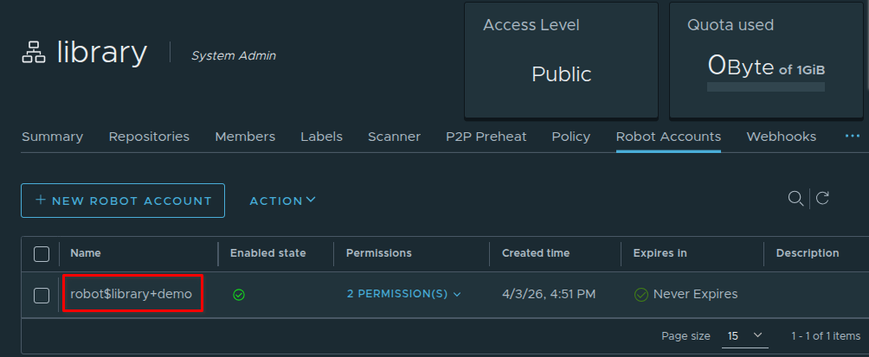This screenshot has width=869, height=357.
Task: Expand the ACTION dropdown menu
Action: 282,201
